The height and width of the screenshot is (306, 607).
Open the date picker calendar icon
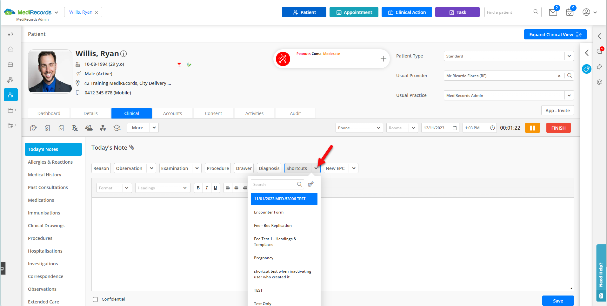[x=455, y=128]
